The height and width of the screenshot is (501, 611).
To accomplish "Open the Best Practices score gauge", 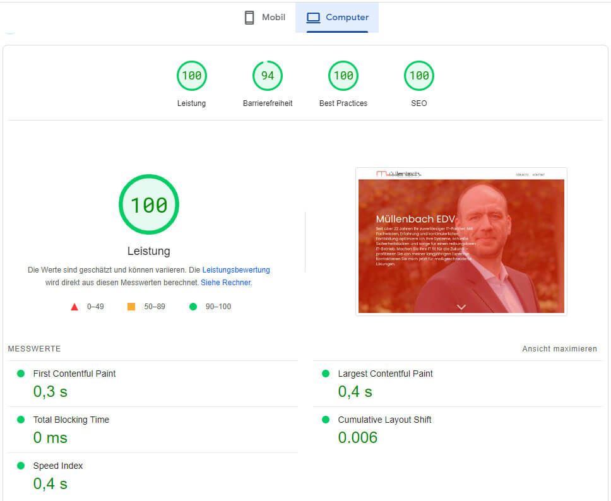I will [x=343, y=76].
